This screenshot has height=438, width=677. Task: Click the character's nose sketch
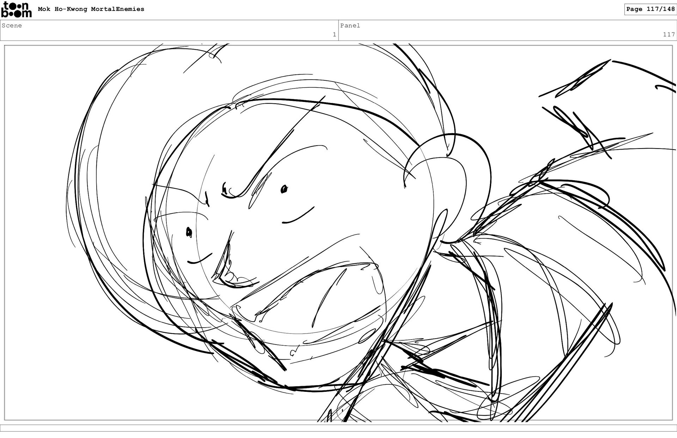point(231,270)
